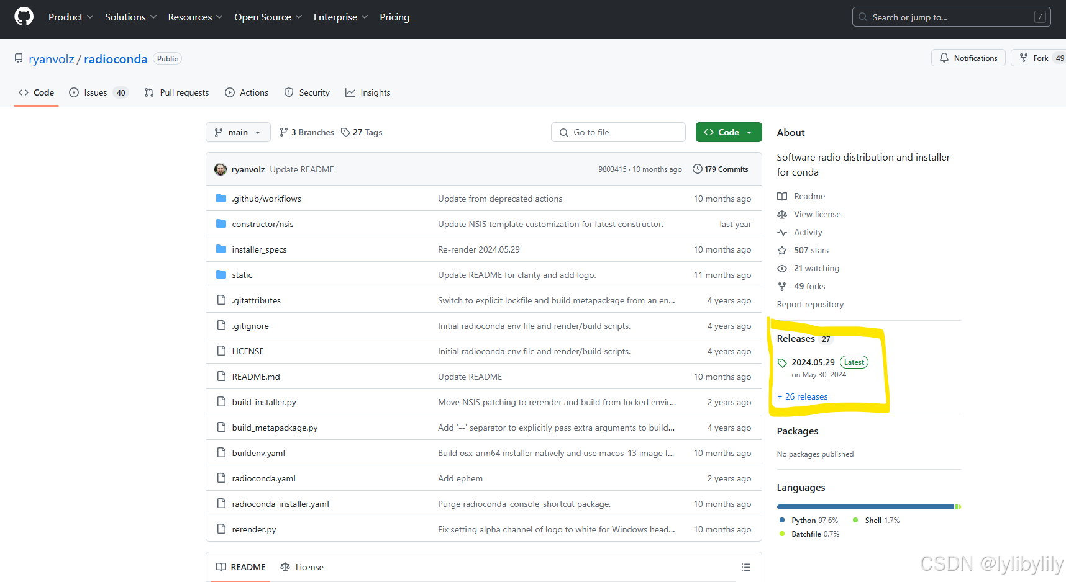This screenshot has height=582, width=1066.
Task: Expand the Enterprise menu
Action: pyautogui.click(x=340, y=17)
